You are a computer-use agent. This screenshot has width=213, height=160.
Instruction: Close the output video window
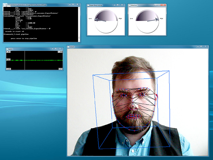(205, 47)
